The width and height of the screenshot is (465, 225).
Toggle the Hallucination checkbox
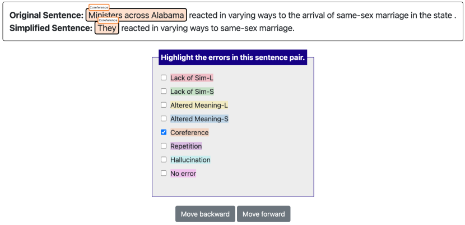pos(164,160)
